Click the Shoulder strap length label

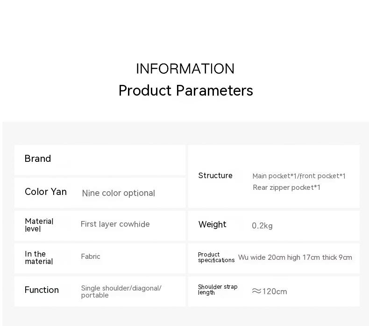217,290
